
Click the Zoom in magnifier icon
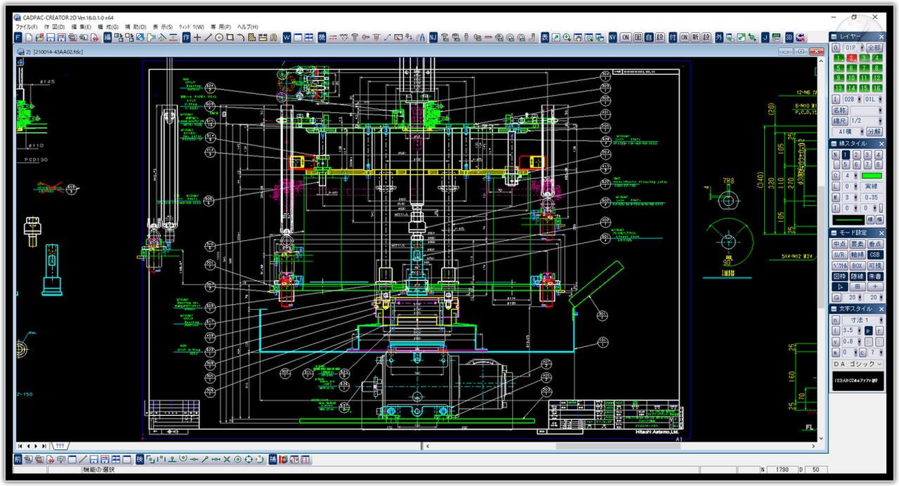[x=567, y=37]
